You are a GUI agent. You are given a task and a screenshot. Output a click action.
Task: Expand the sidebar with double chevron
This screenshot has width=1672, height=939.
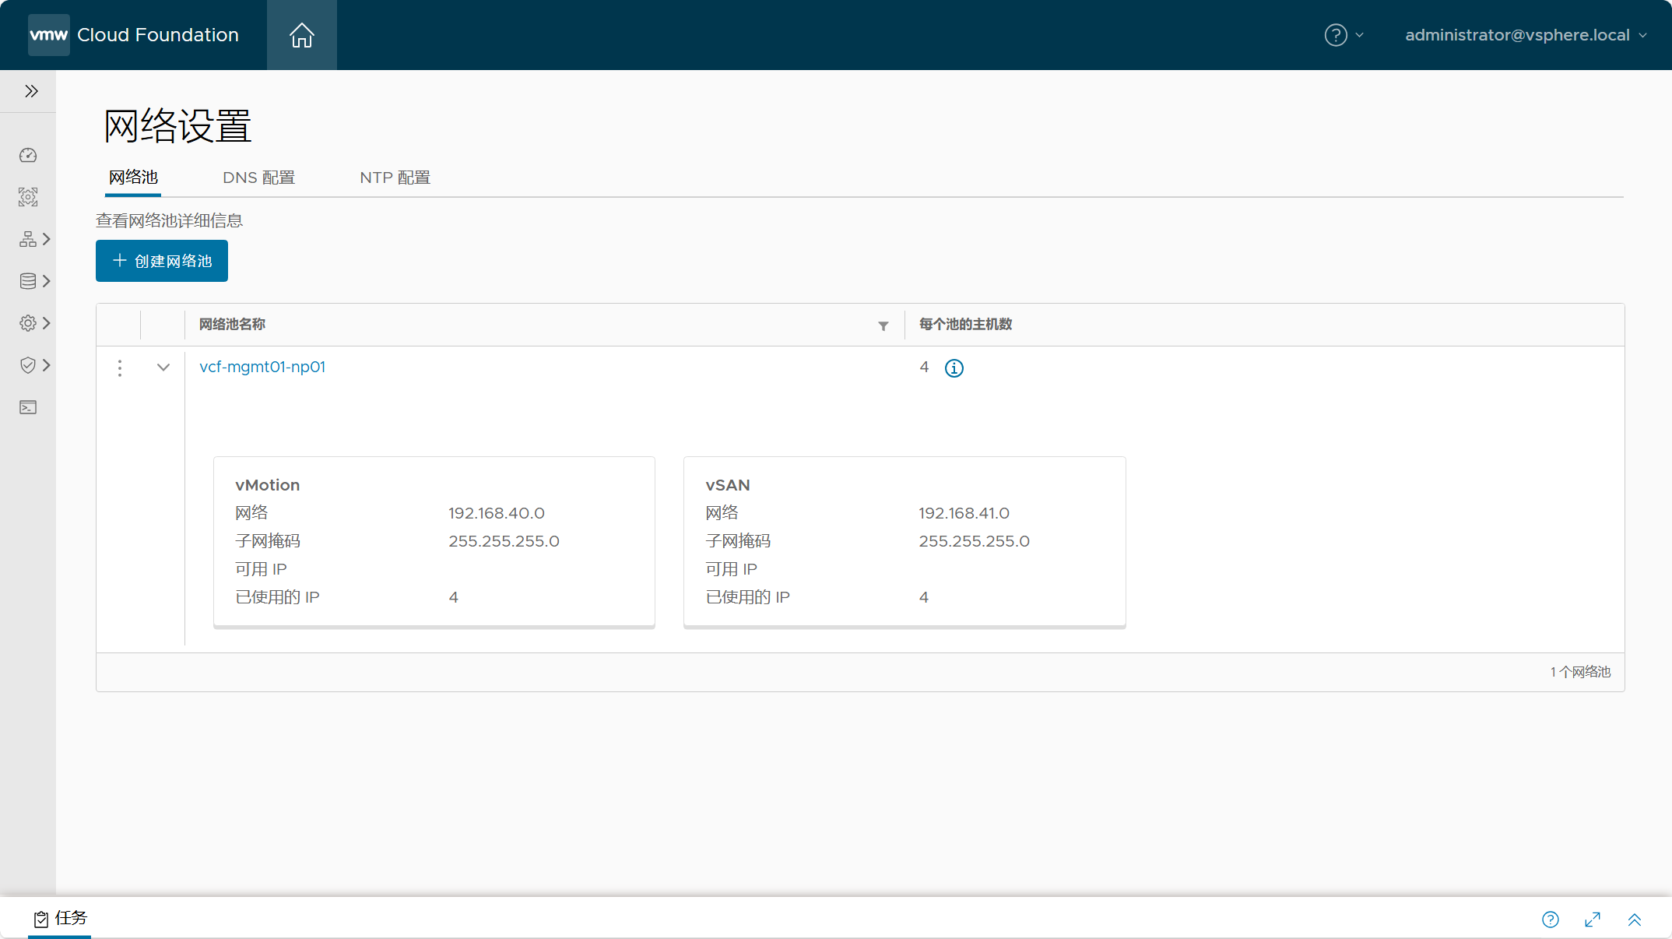coord(31,91)
